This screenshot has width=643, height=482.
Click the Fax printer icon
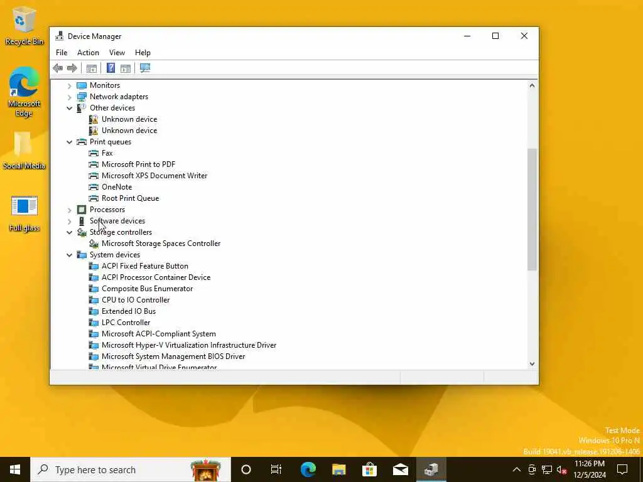(94, 153)
